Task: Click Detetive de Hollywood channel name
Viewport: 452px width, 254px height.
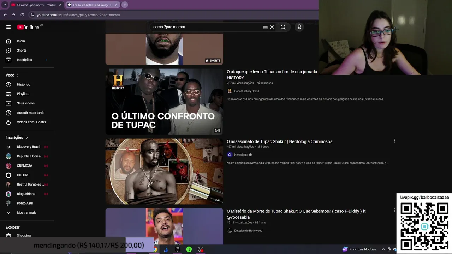Action: (248, 231)
